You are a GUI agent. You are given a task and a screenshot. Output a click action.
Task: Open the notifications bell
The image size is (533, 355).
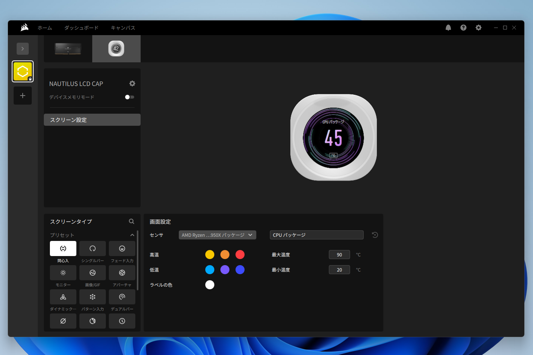[x=448, y=28]
